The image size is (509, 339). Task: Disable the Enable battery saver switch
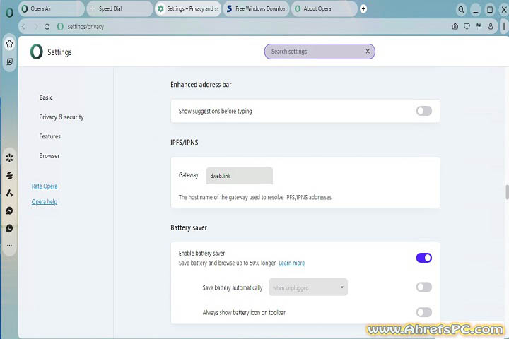click(x=424, y=258)
